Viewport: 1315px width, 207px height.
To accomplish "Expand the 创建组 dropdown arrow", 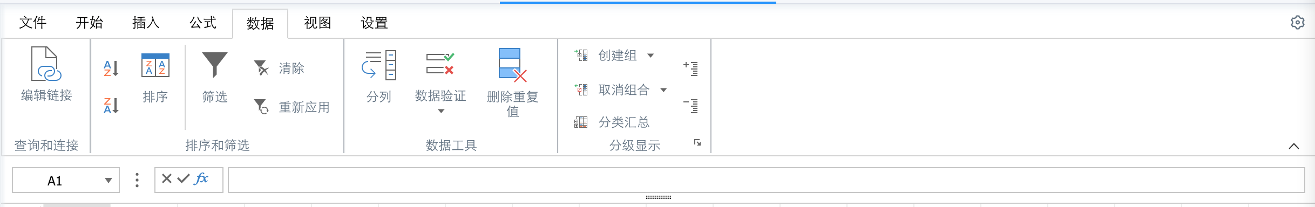I will point(650,56).
